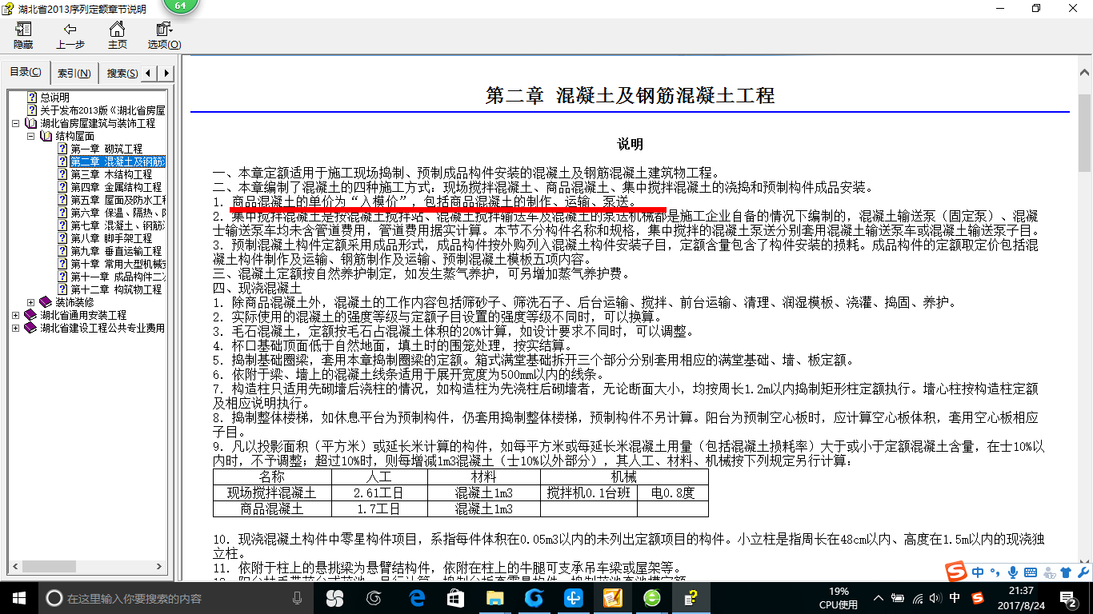Image resolution: width=1093 pixels, height=614 pixels.
Task: Expand the 装饰装修 node
Action: click(x=31, y=302)
